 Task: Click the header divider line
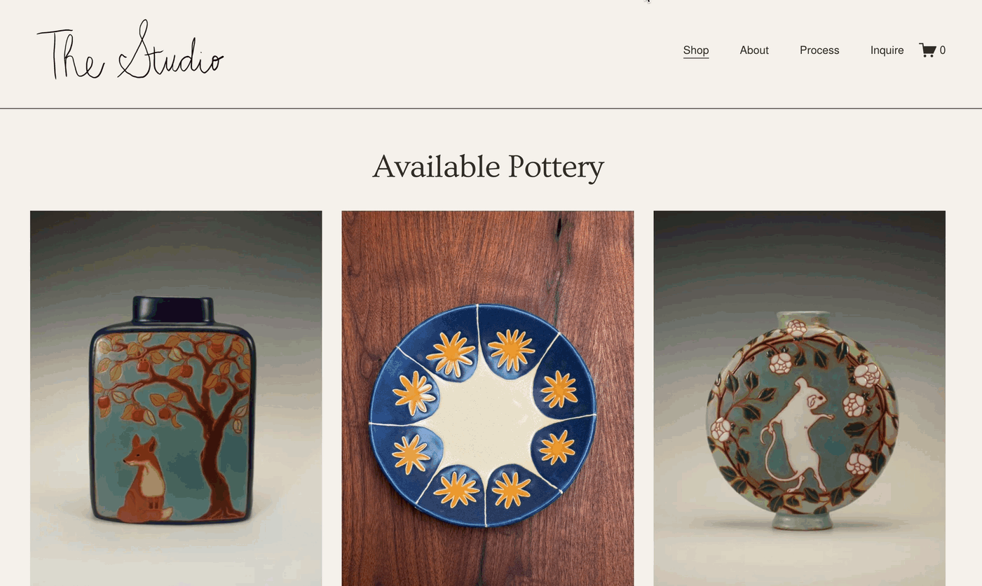pos(491,109)
